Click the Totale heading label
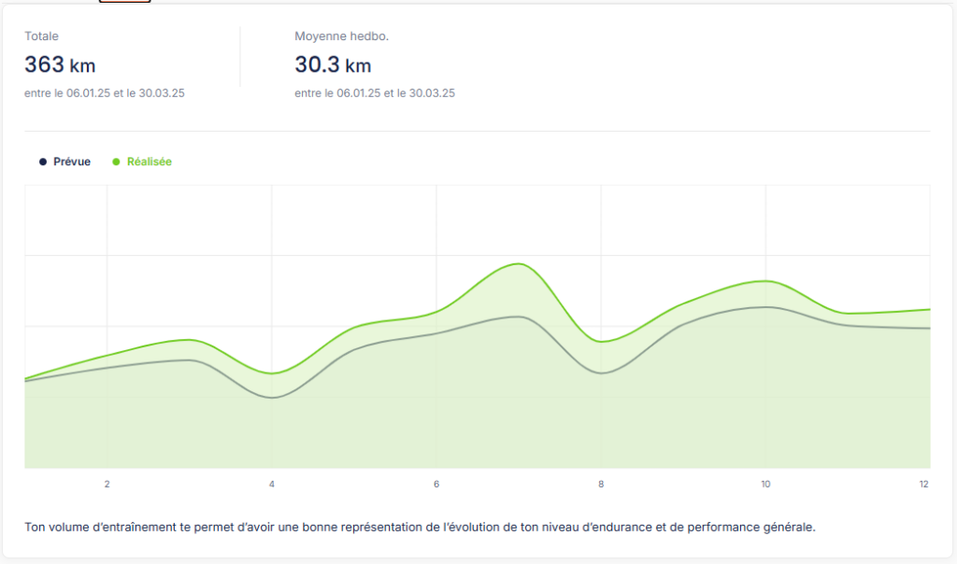957x564 pixels. (x=41, y=36)
